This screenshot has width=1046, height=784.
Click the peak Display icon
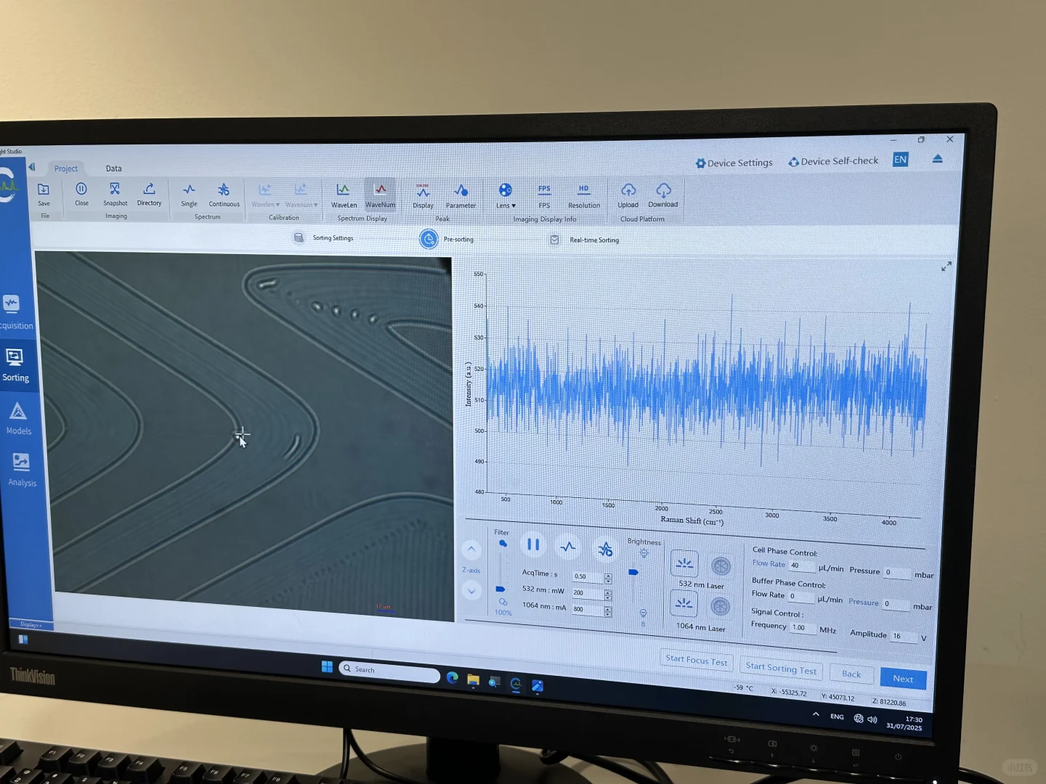[423, 196]
